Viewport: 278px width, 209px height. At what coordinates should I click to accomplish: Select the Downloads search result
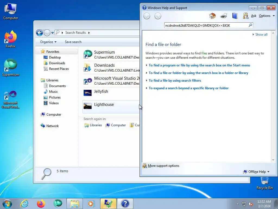click(111, 67)
